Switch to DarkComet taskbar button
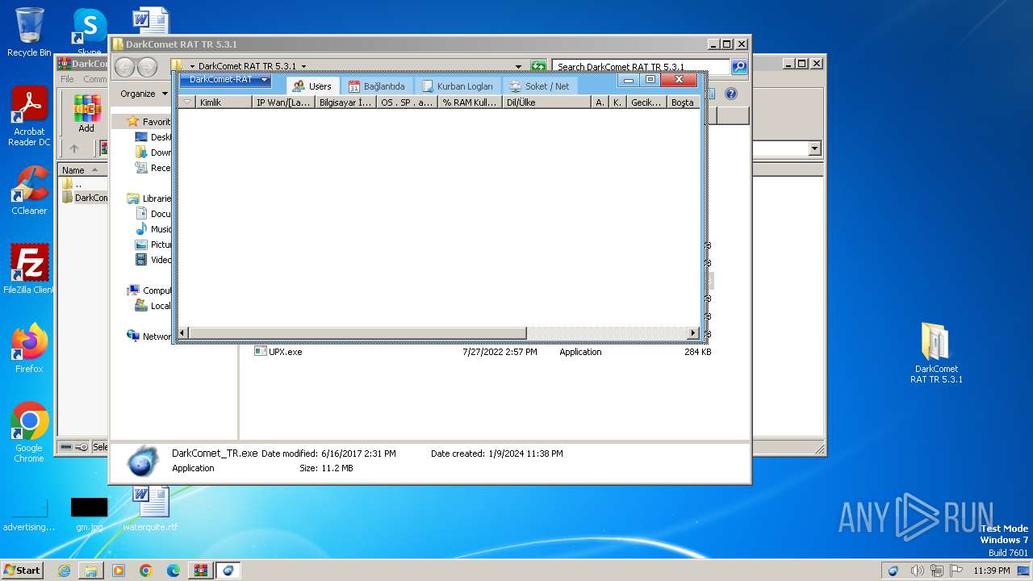Viewport: 1033px width, 581px height. click(x=228, y=571)
